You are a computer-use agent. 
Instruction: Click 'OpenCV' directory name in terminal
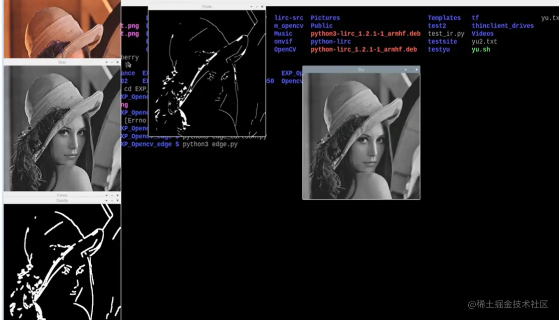coord(285,50)
